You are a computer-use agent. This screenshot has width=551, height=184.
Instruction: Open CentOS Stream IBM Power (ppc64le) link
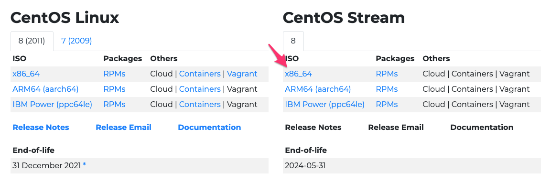(x=324, y=104)
